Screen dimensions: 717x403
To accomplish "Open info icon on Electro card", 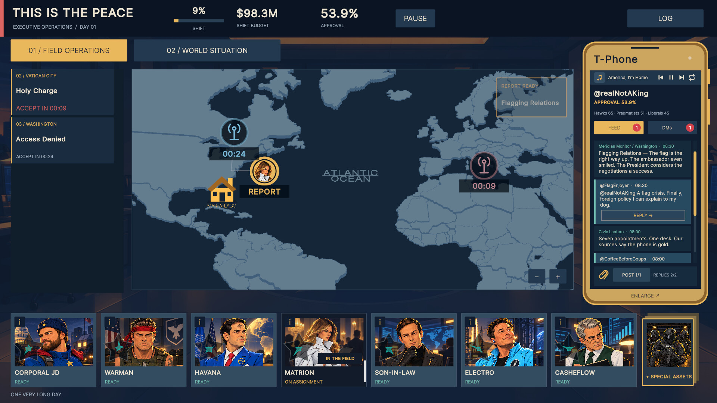I will click(x=470, y=322).
